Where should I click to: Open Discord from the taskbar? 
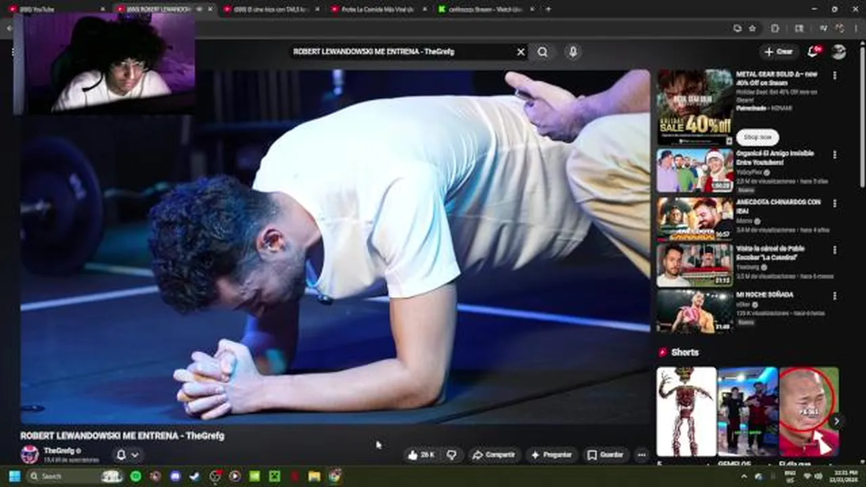(x=175, y=476)
